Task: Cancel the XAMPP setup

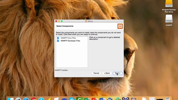Action: [x=96, y=73]
